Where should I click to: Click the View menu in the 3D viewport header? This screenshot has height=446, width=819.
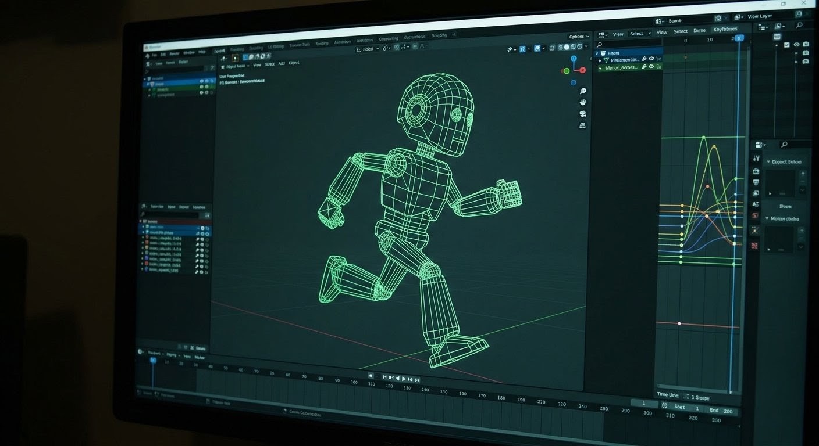[257, 65]
